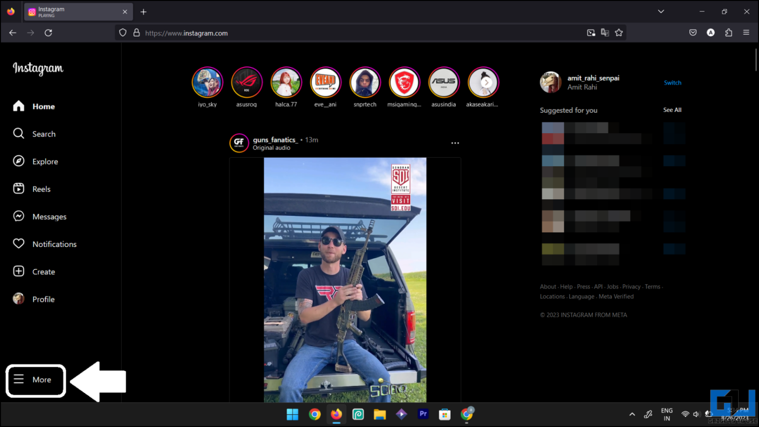
Task: View Notifications using the heart icon
Action: click(x=18, y=244)
